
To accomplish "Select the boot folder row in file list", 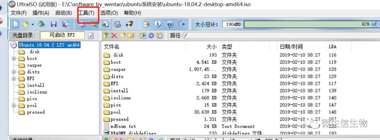I will click(x=221, y=62).
